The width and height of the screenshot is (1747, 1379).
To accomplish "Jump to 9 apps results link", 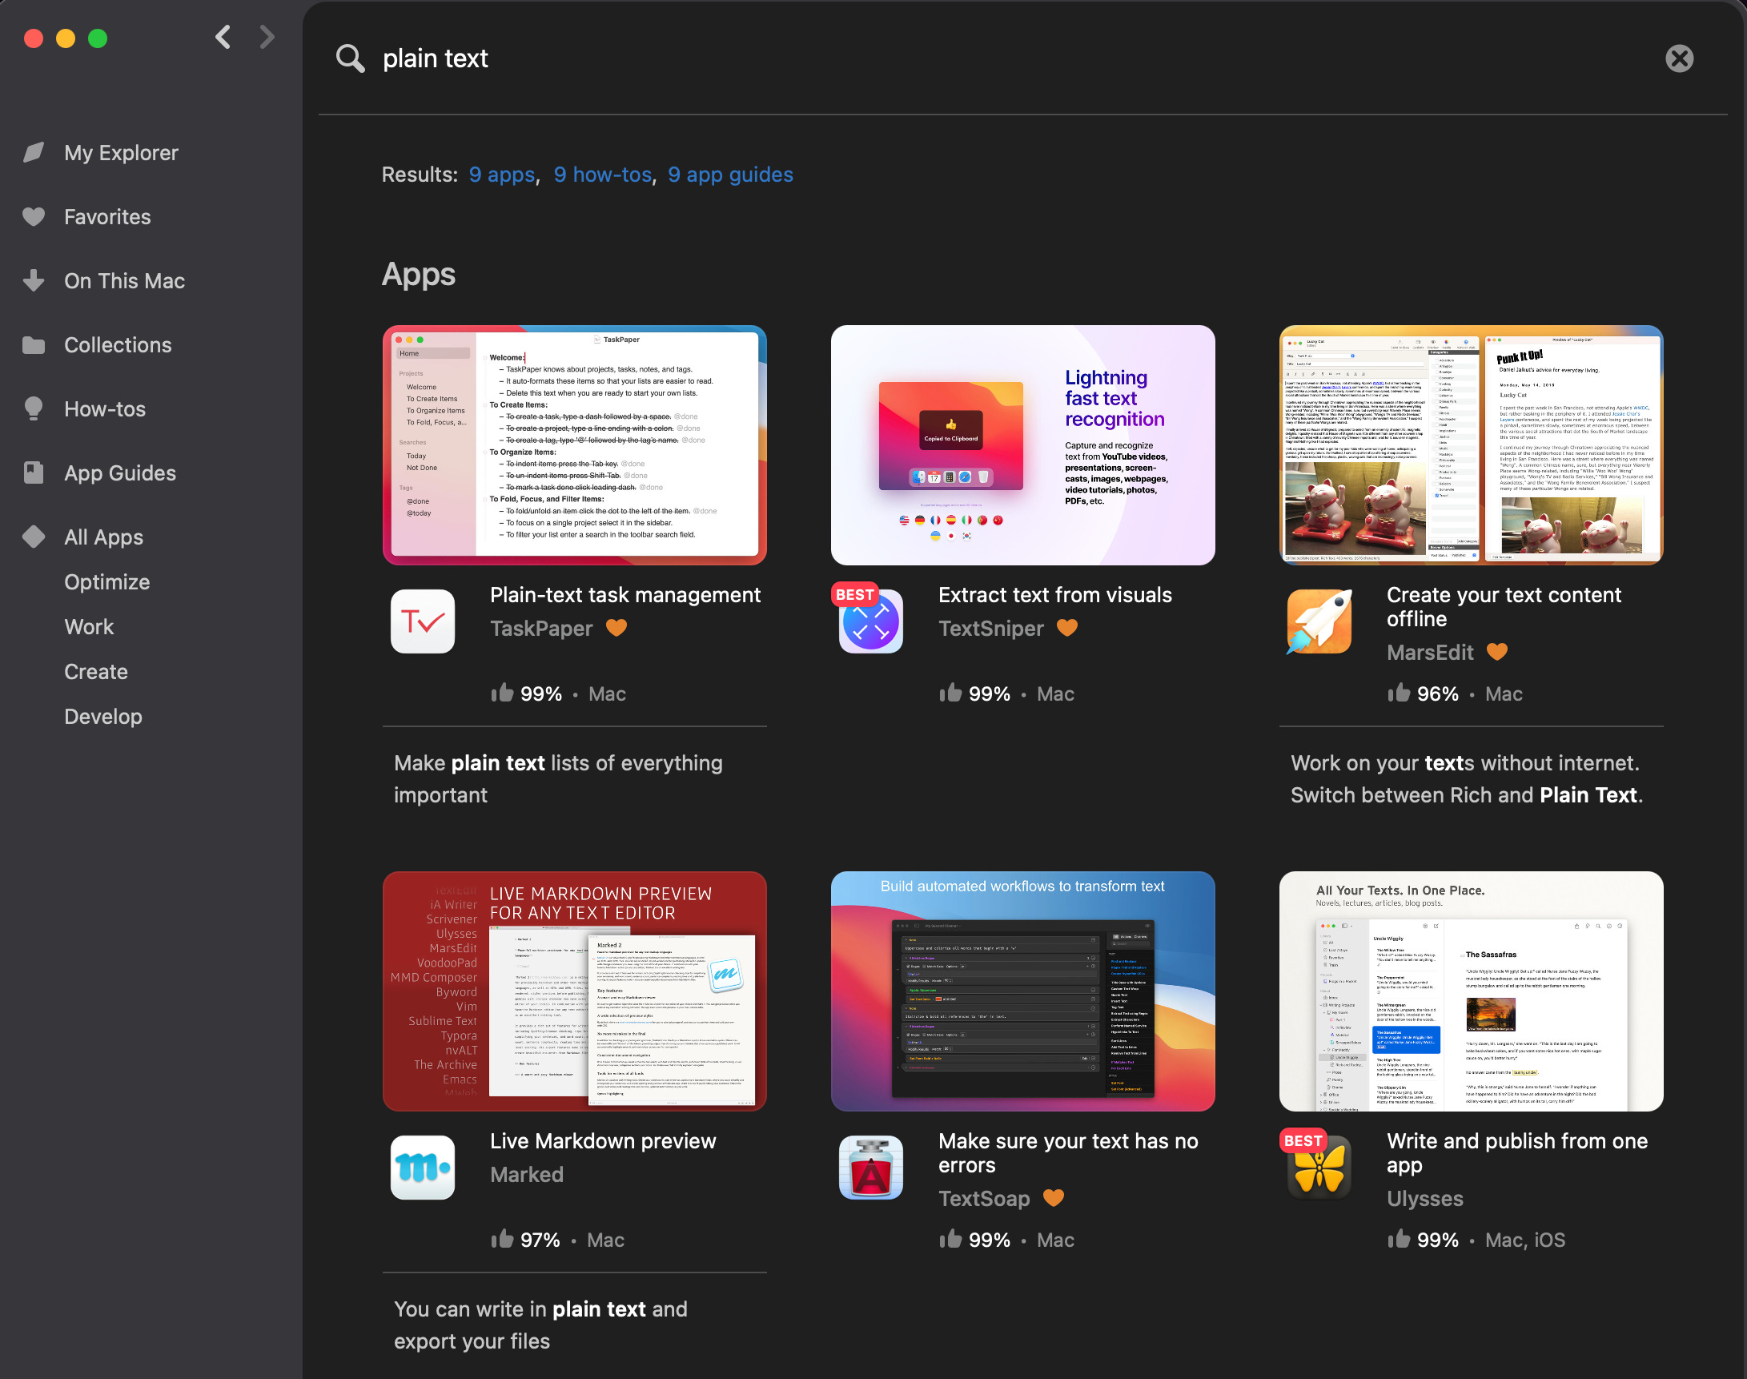I will [502, 175].
